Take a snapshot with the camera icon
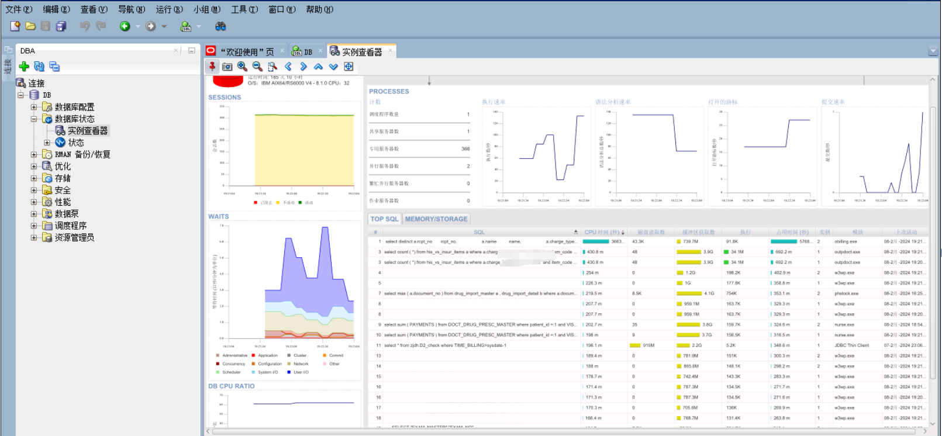 tap(227, 67)
